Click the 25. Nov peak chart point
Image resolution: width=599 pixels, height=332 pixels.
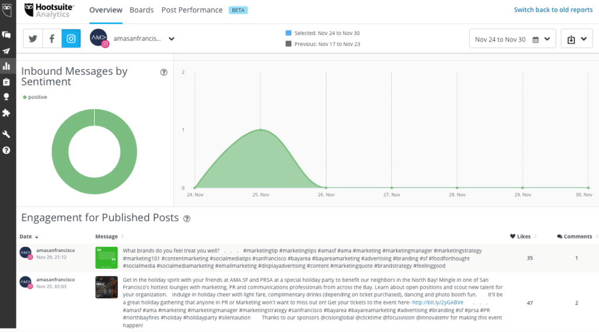pos(260,130)
